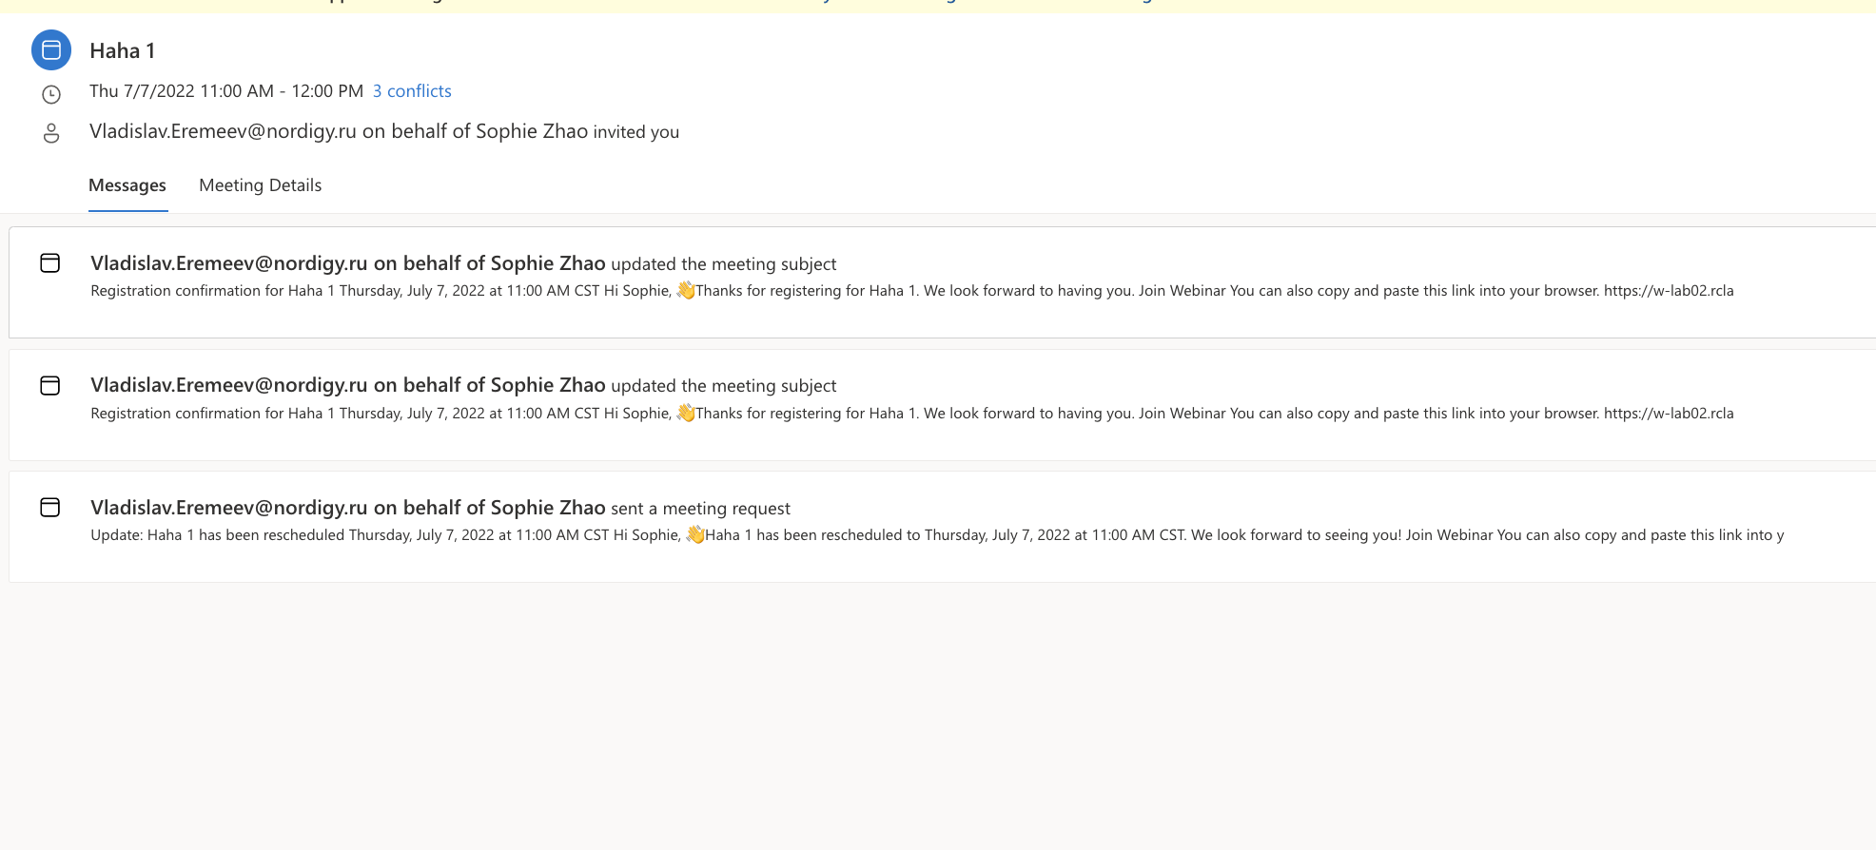Click the waving hand emoji in the rescheduled message
Viewport: 1876px width, 850px height.
click(695, 534)
